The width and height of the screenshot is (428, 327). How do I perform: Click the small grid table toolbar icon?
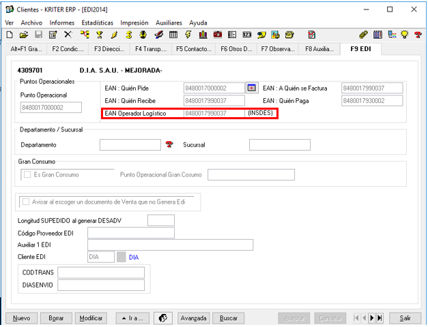[x=173, y=35]
